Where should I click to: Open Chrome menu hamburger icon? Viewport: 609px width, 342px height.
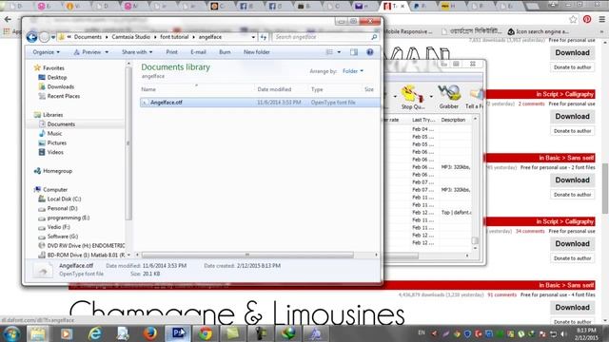point(601,19)
